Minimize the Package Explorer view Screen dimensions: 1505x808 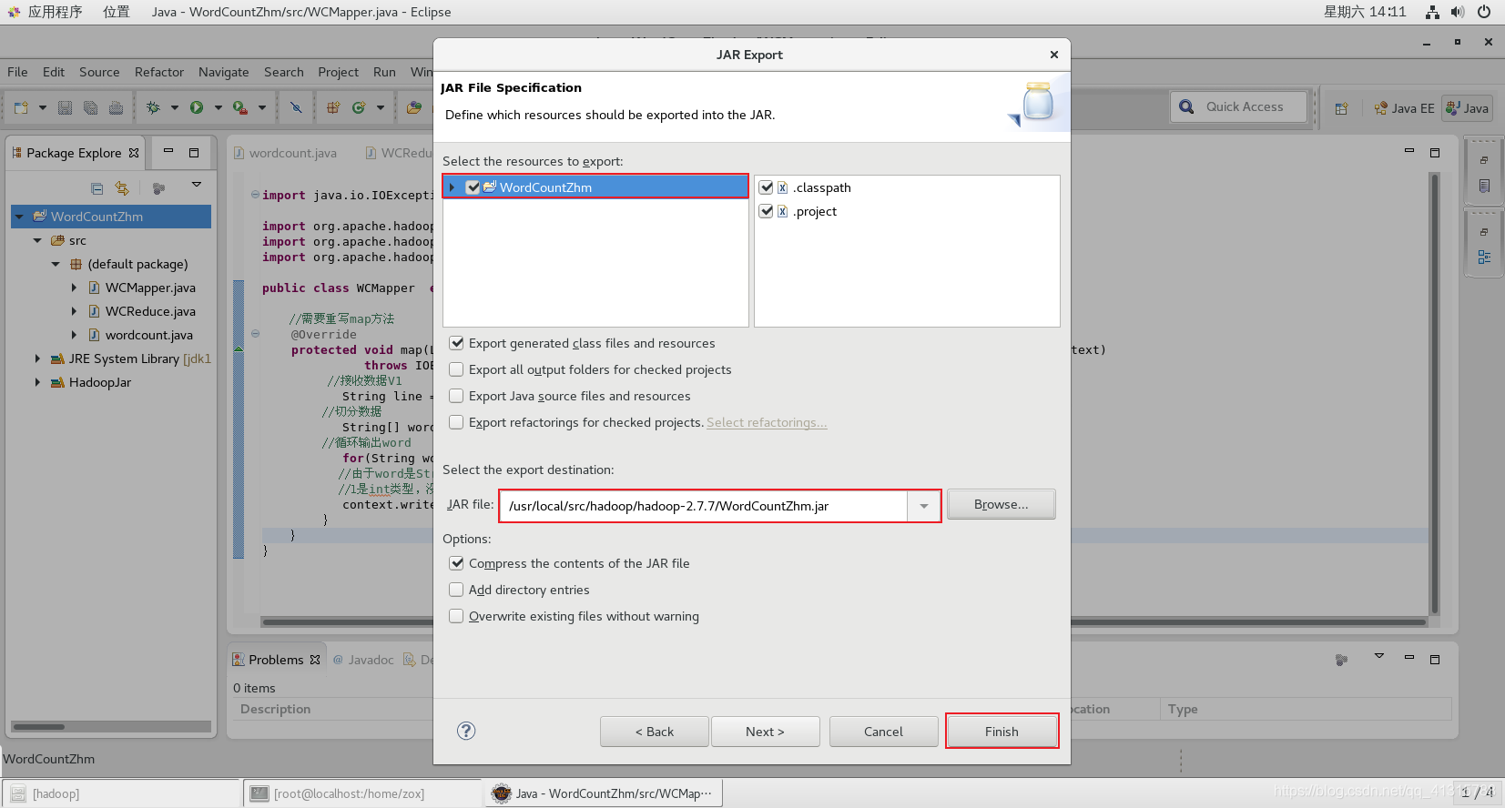[168, 152]
